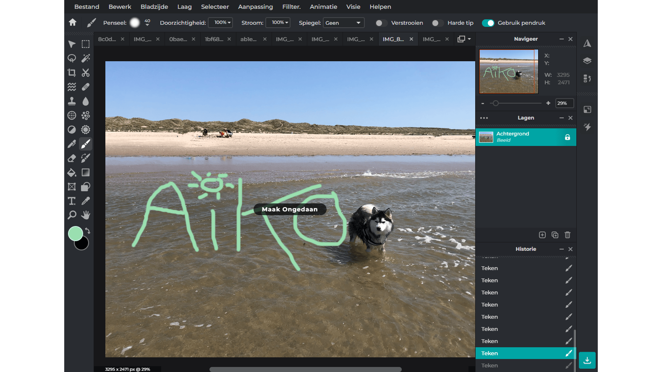
Task: Collapse the Historie panel
Action: pos(562,249)
